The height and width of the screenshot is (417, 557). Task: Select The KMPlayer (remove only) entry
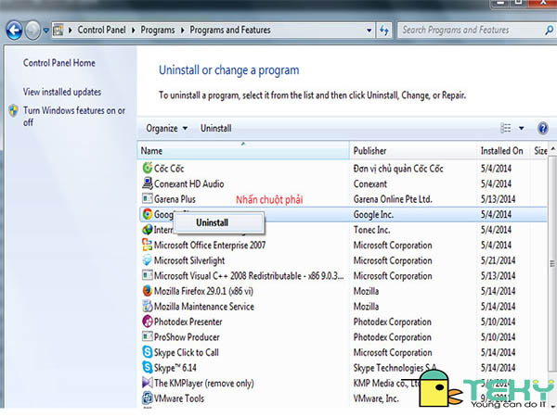click(x=204, y=383)
